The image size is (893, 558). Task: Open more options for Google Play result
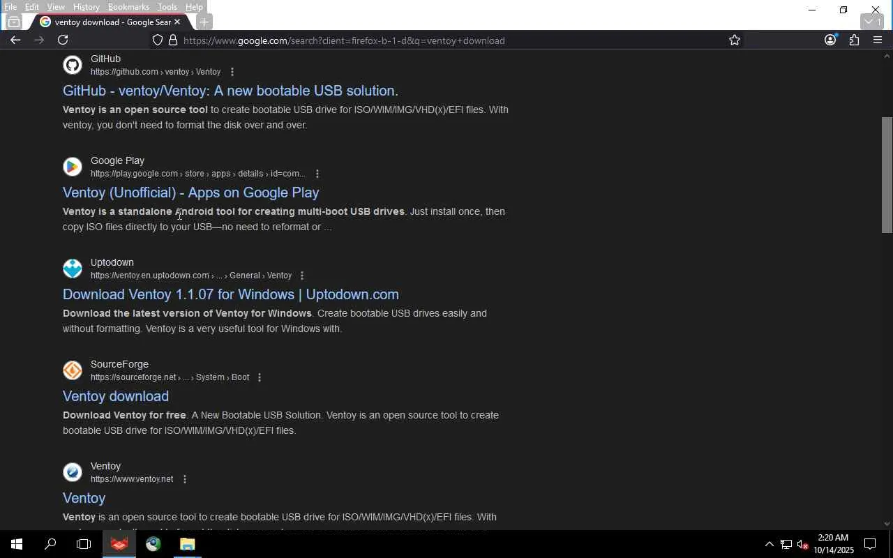pyautogui.click(x=317, y=174)
